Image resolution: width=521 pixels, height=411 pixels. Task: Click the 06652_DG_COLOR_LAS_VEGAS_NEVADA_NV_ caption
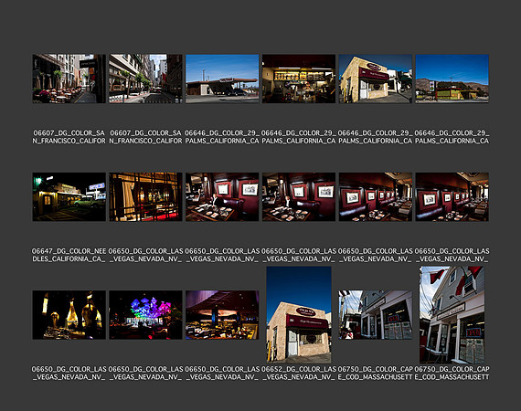coord(299,374)
